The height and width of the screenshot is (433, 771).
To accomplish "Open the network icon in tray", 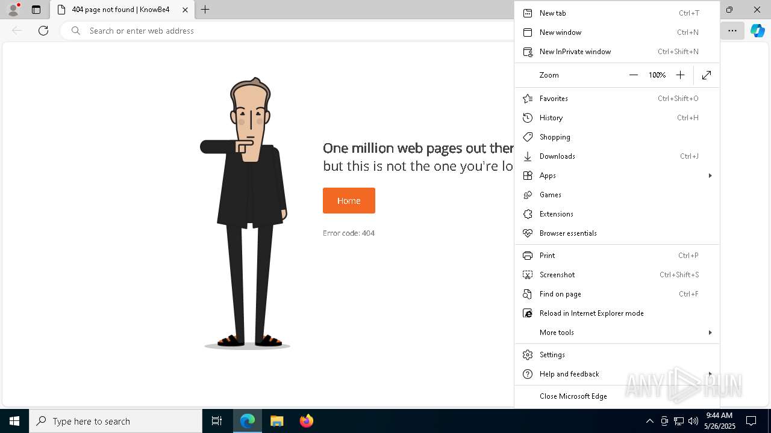I will (x=679, y=421).
